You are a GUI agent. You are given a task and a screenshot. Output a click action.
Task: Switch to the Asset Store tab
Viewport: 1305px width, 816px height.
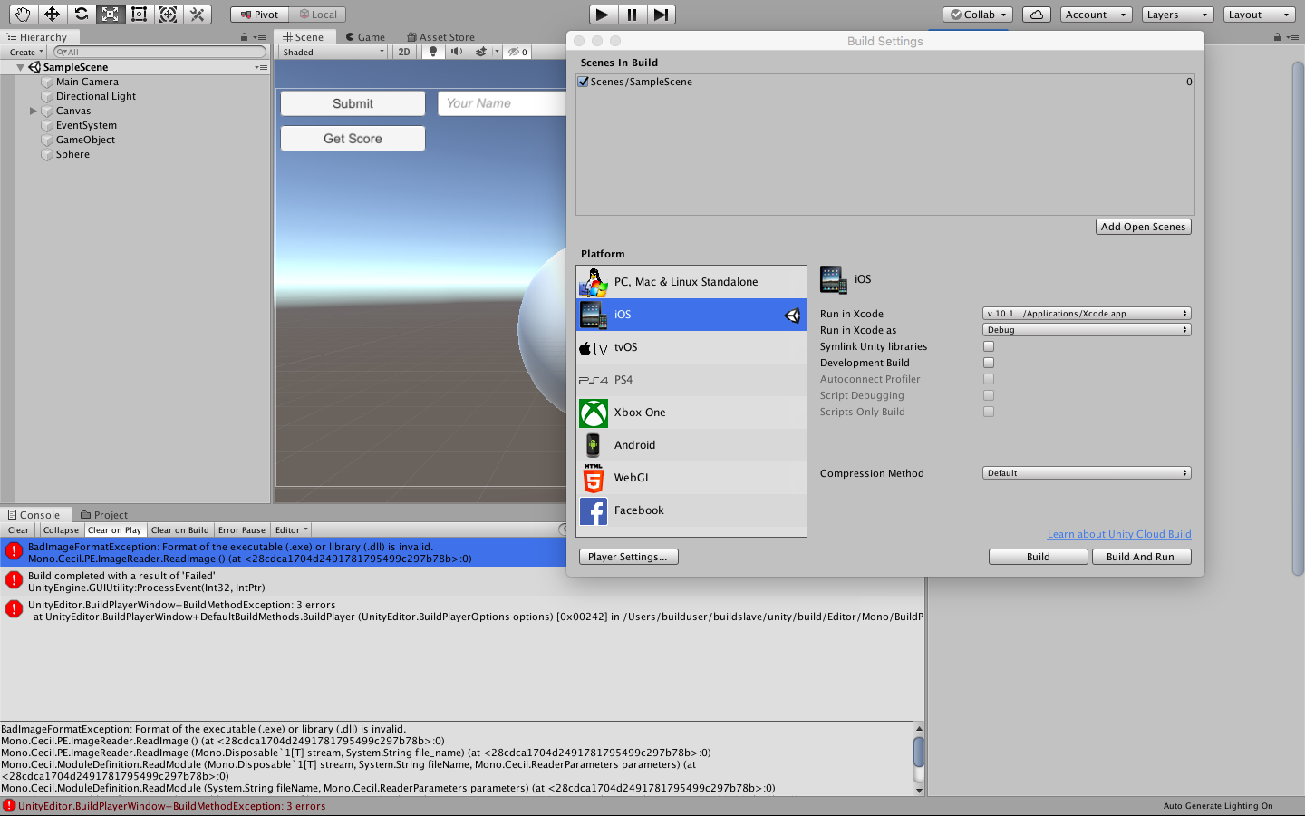[x=440, y=37]
